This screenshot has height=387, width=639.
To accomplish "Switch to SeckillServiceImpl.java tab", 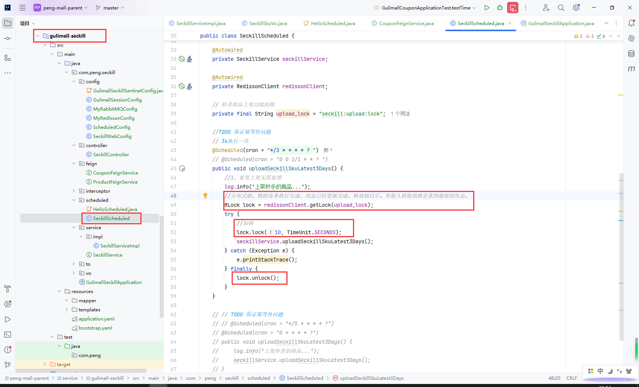I will coord(197,23).
